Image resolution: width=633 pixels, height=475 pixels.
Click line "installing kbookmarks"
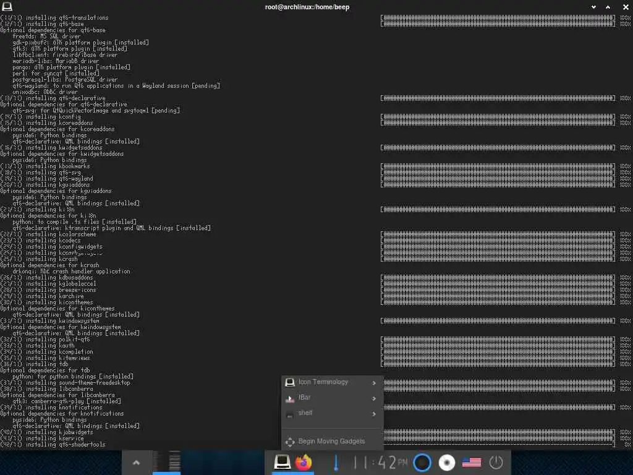click(45, 166)
